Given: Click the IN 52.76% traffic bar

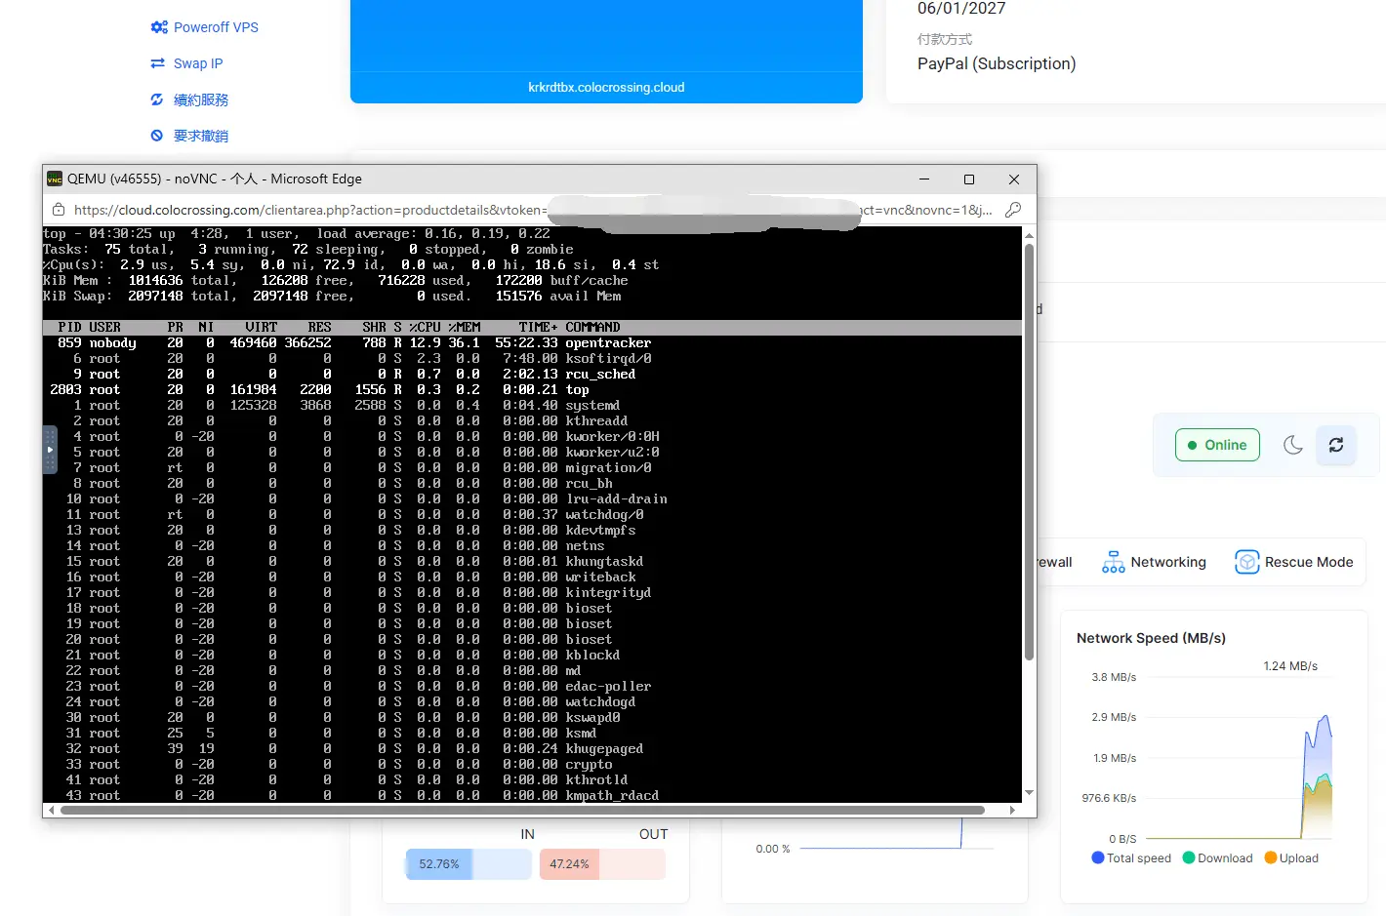Looking at the screenshot, I should point(469,864).
